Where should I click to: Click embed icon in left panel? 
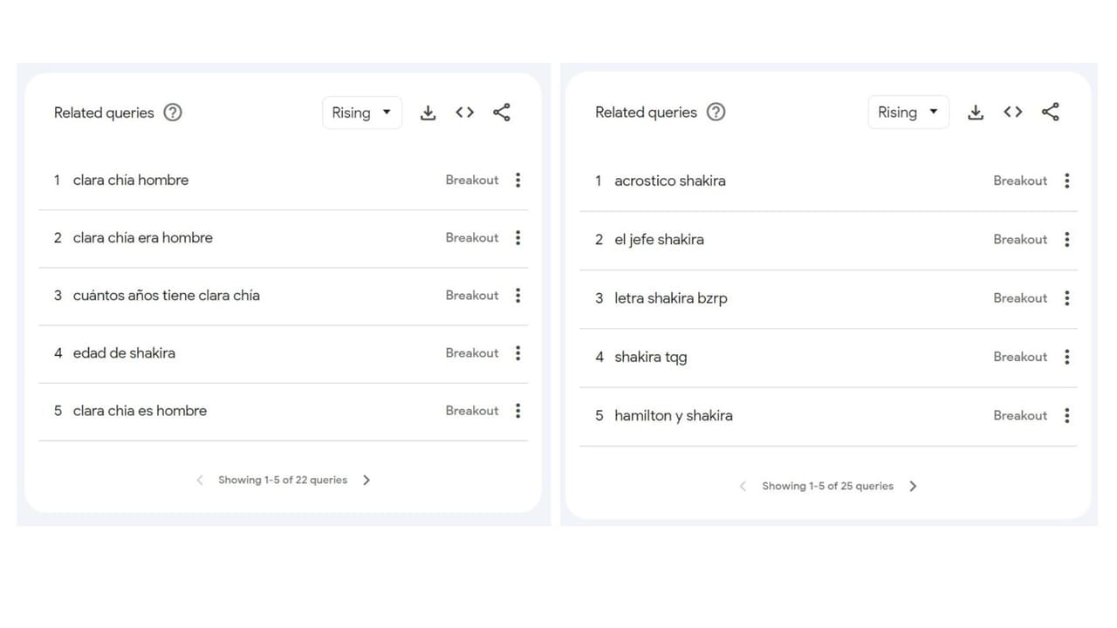pos(464,113)
